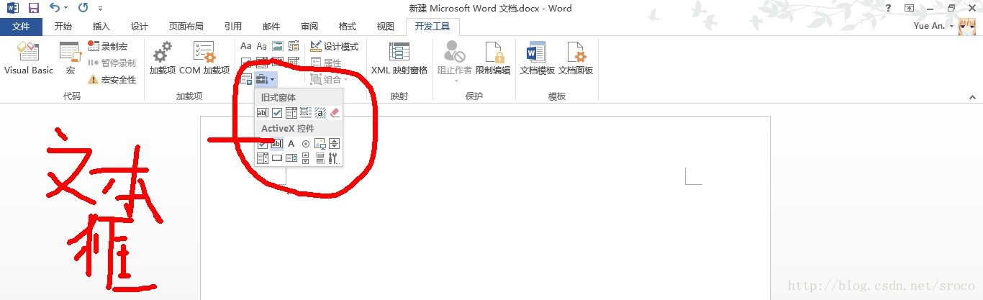Insert ActiveX image control
This screenshot has width=983, height=300.
click(x=320, y=144)
